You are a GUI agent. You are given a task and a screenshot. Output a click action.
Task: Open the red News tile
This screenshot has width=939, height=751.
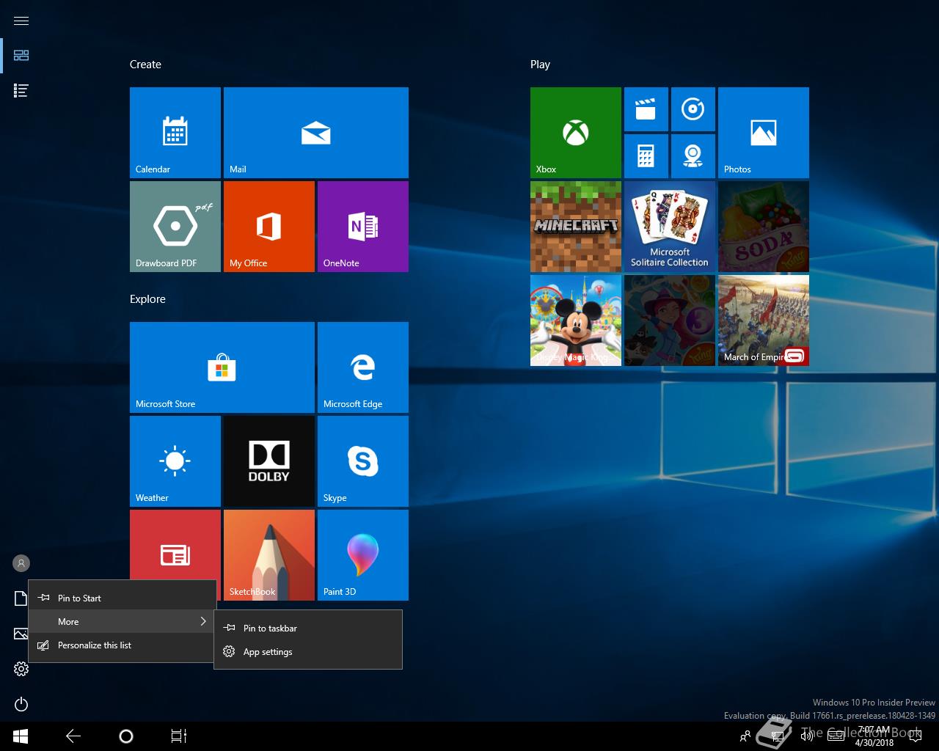pos(175,545)
